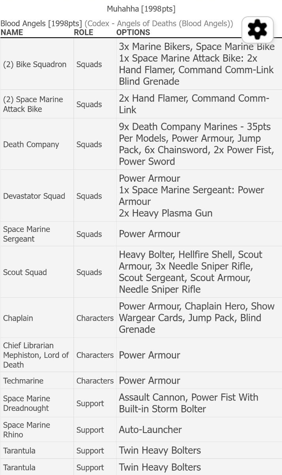Click the Space Marine Rhino row
This screenshot has width=282, height=475.
click(141, 430)
